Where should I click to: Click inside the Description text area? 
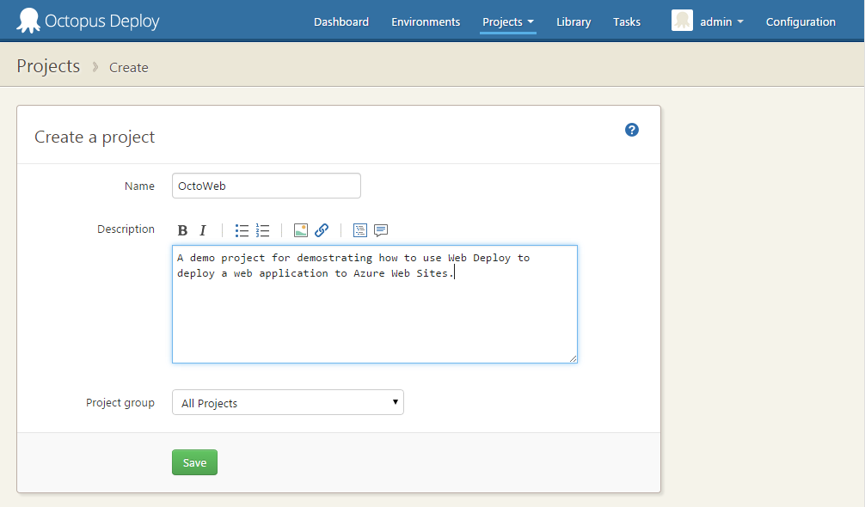click(x=374, y=318)
